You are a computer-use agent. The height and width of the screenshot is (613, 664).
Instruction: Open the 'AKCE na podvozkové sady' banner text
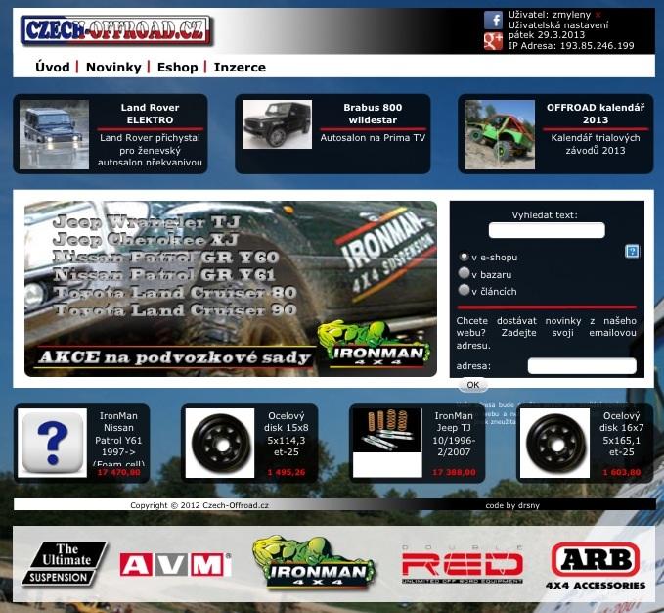[x=174, y=357]
